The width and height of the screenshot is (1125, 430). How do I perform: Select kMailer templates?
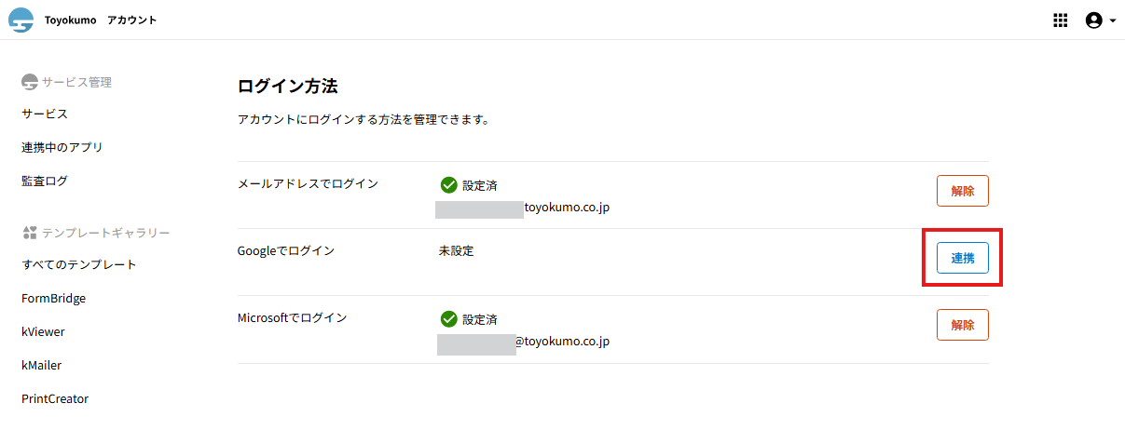pyautogui.click(x=42, y=365)
